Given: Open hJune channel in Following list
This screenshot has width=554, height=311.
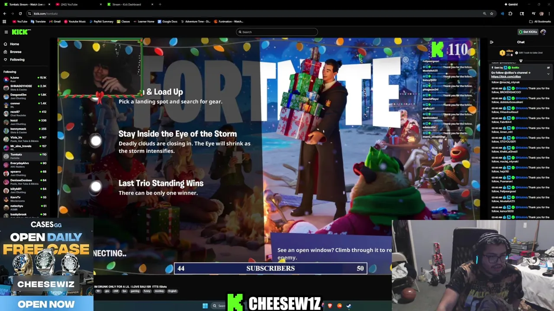Looking at the screenshot, I should coord(25,79).
